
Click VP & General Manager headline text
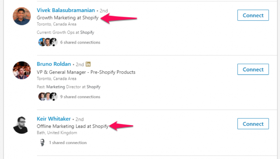click(x=86, y=72)
